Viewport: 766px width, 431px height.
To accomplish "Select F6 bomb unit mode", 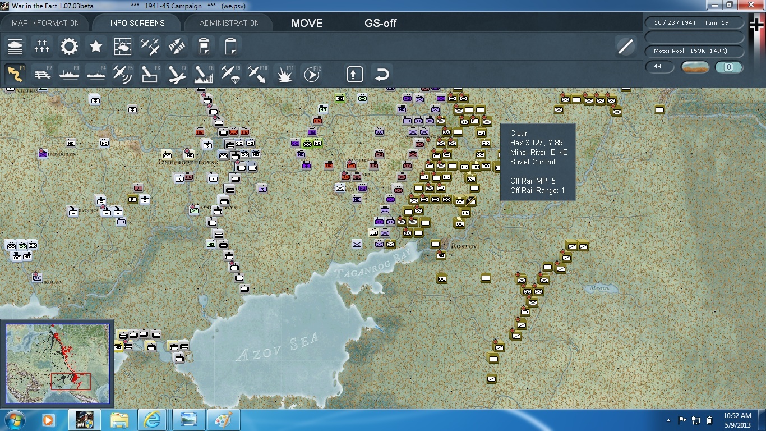I will [x=150, y=74].
